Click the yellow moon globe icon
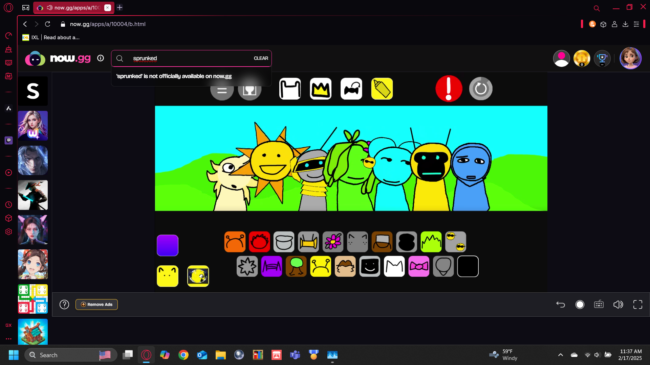 198,276
